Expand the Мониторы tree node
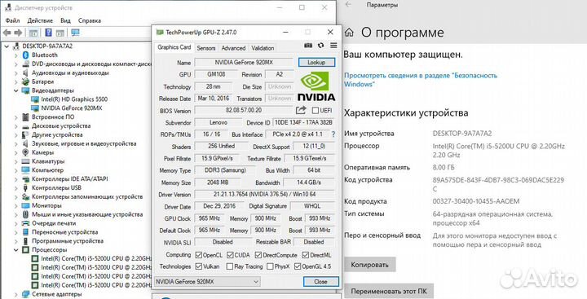 click(16, 205)
